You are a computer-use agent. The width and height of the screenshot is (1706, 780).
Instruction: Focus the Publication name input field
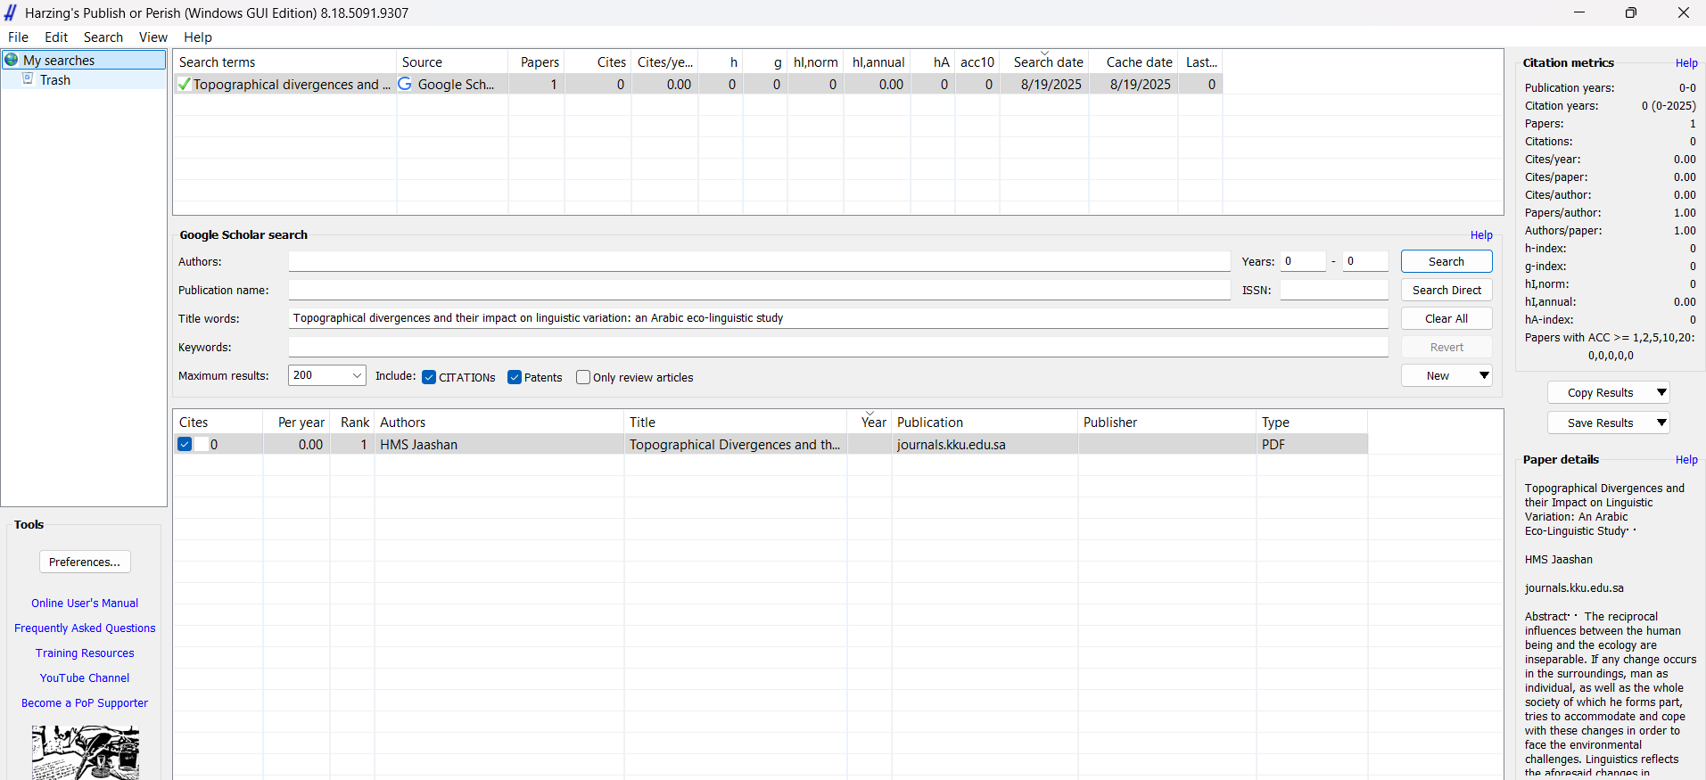point(759,290)
